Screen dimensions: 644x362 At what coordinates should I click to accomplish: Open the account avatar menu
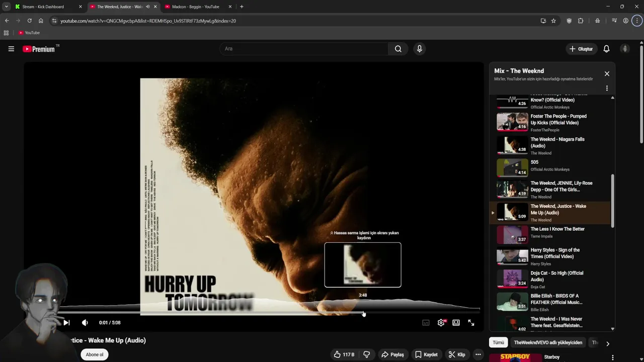(x=625, y=49)
